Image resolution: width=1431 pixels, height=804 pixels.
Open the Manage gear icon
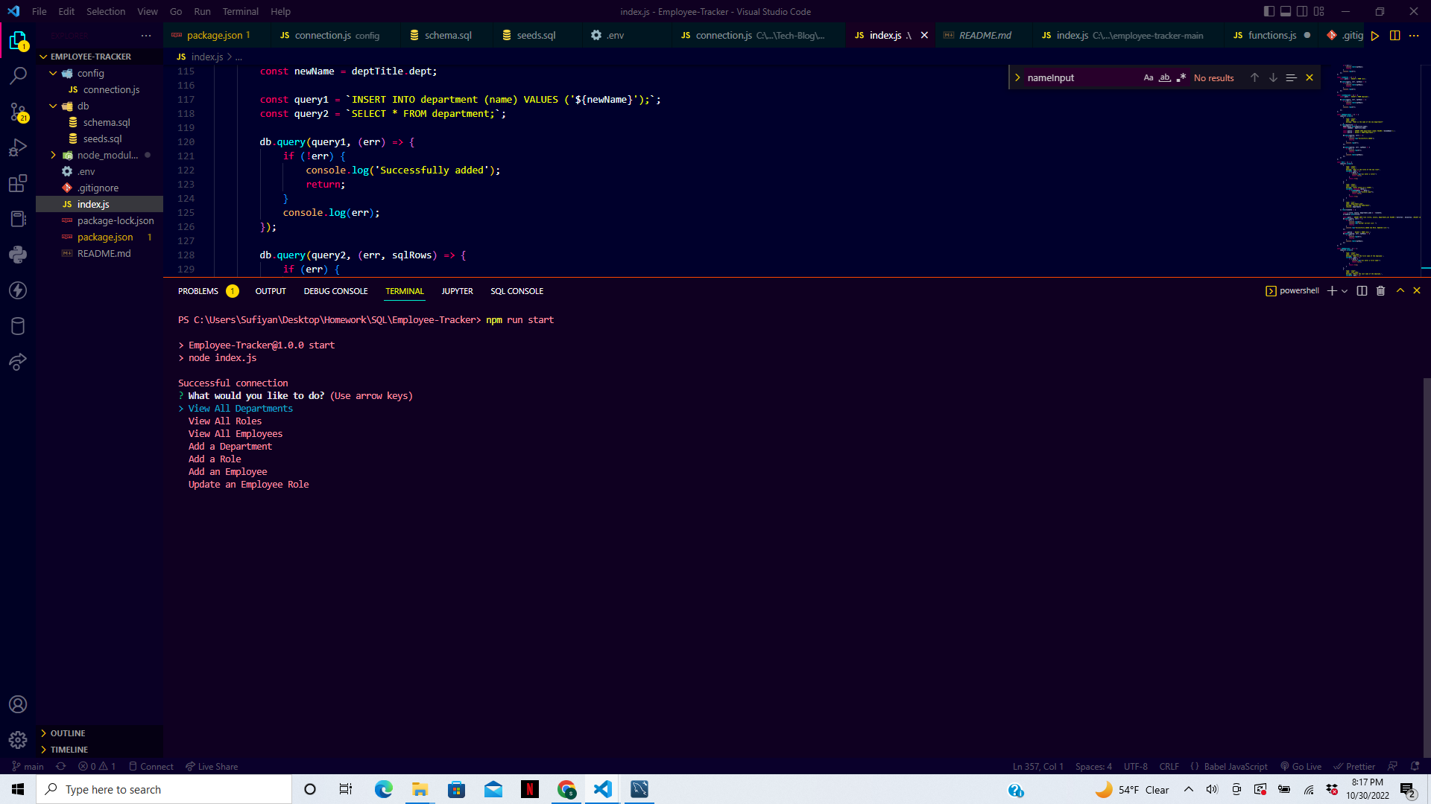click(x=18, y=740)
